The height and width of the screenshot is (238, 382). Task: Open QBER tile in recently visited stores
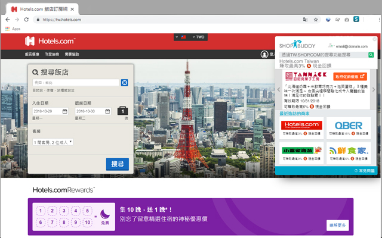coord(349,129)
